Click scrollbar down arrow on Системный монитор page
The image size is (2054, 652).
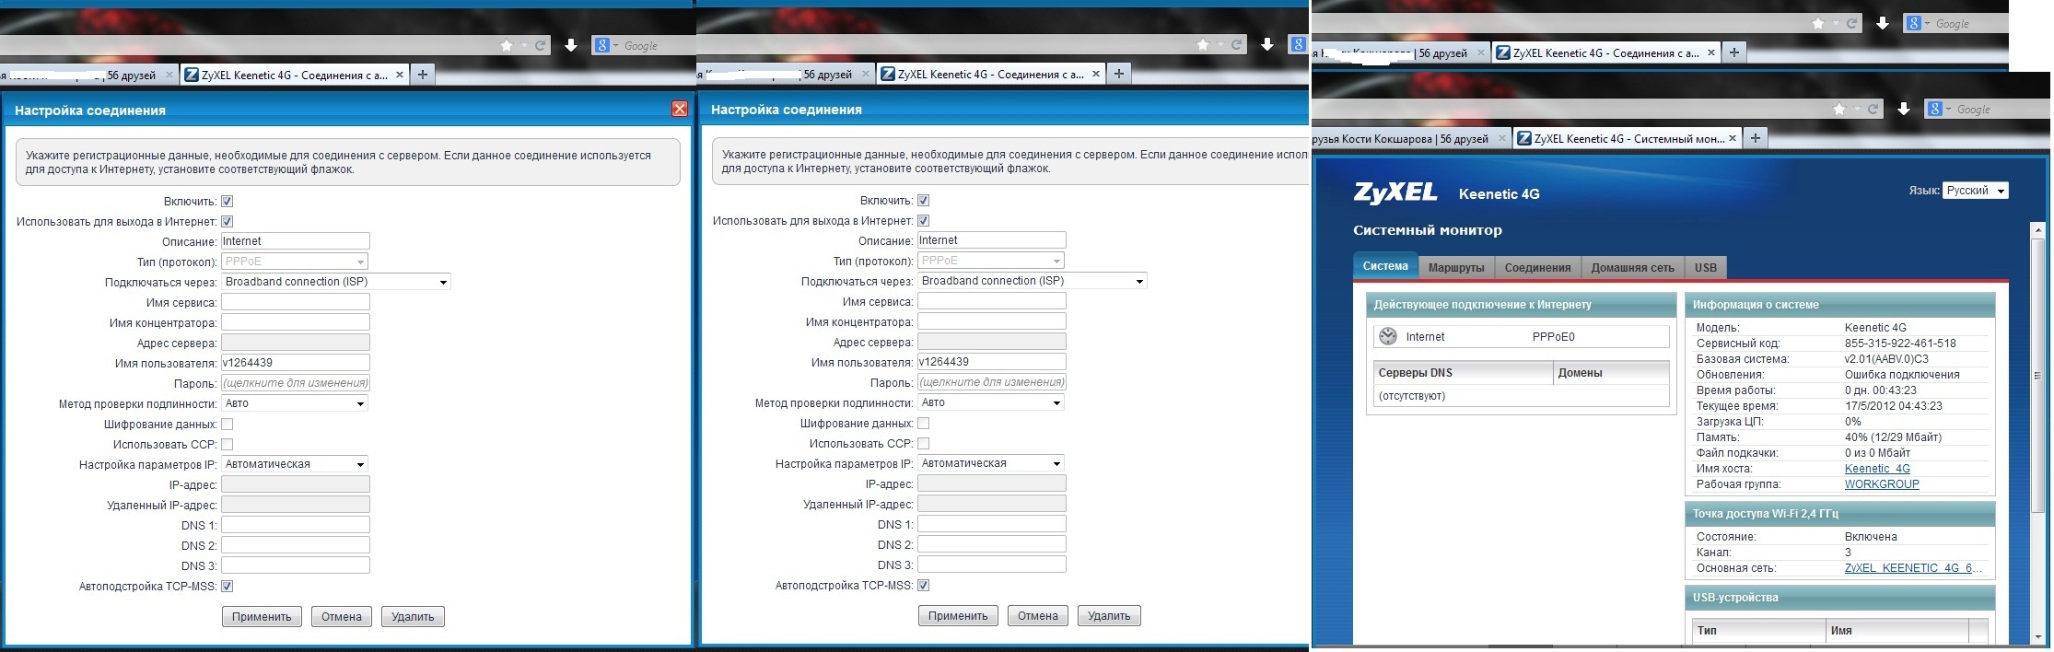pyautogui.click(x=2037, y=637)
